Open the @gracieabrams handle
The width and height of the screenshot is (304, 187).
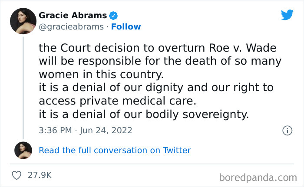71,27
